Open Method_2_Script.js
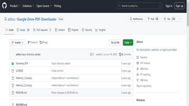Image resolution: width=189 pixels, height=106 pixels. point(24,86)
